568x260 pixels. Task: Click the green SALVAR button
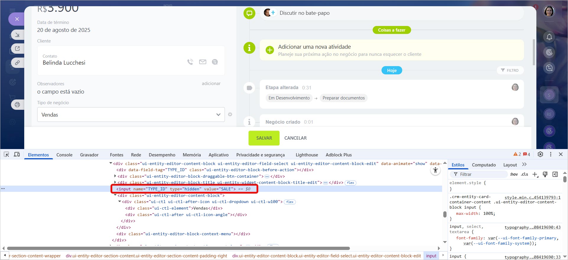click(x=264, y=138)
